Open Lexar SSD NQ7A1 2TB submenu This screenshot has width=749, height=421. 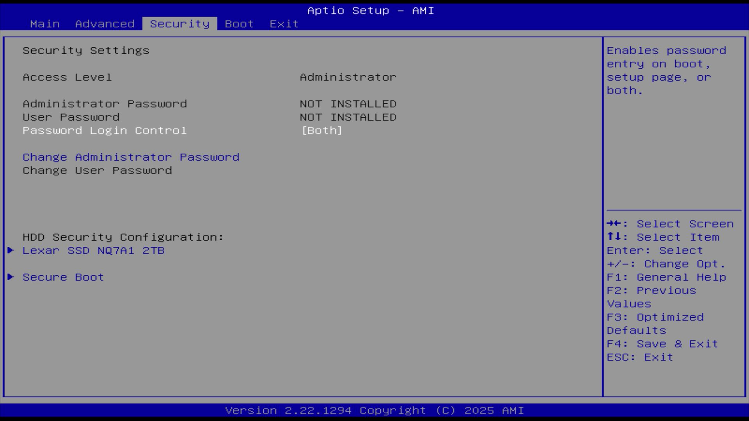click(x=93, y=250)
